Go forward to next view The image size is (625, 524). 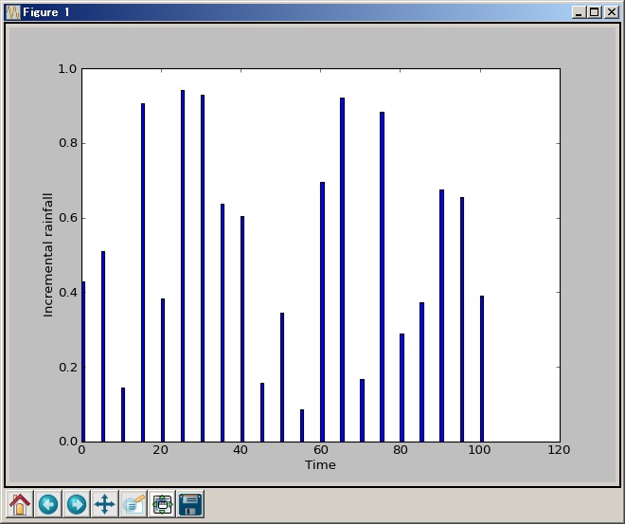click(77, 504)
